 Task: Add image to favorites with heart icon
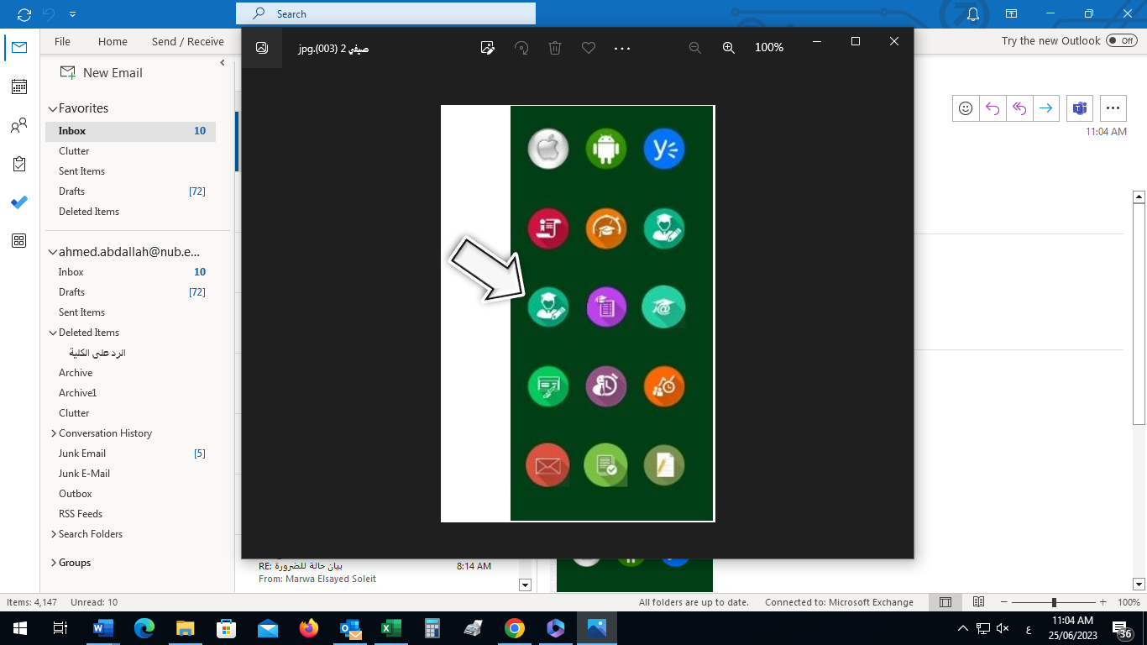[589, 48]
